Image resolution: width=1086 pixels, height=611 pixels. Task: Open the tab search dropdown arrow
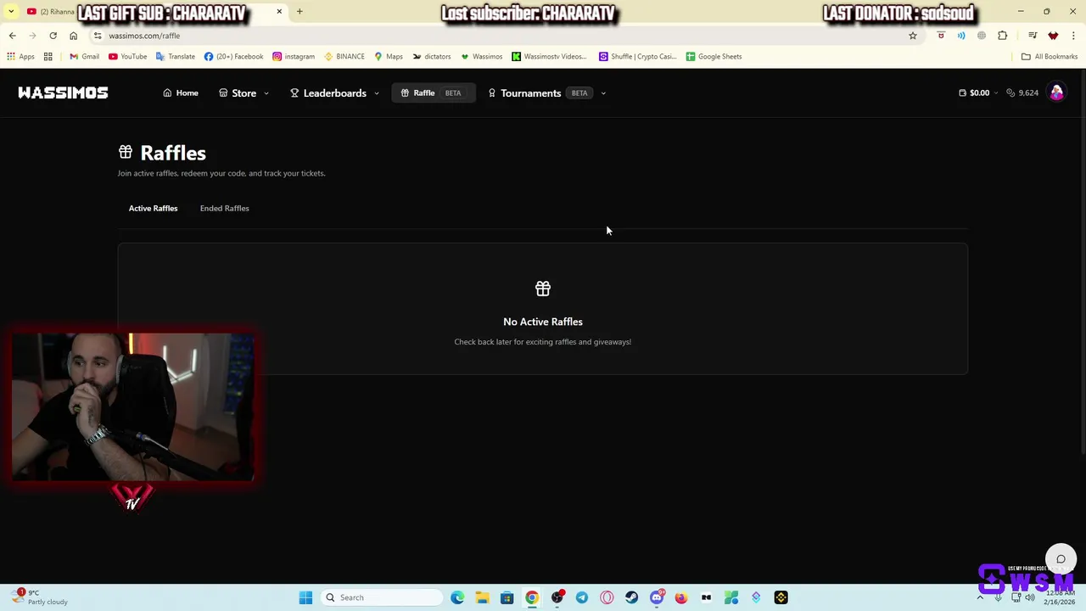pyautogui.click(x=11, y=11)
